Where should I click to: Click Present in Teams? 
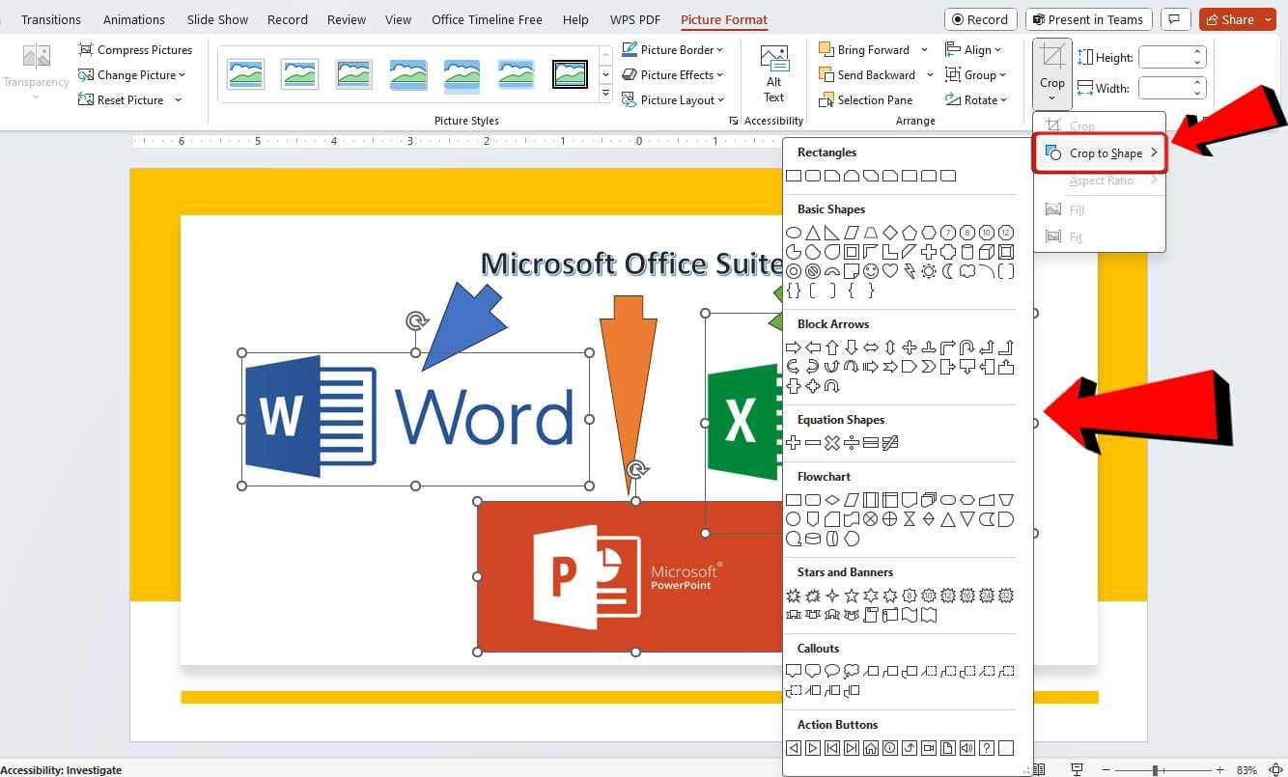coord(1088,19)
